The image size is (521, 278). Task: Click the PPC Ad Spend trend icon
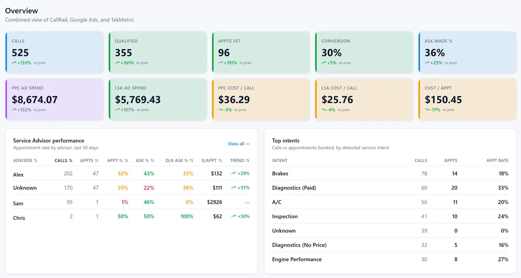(14, 110)
